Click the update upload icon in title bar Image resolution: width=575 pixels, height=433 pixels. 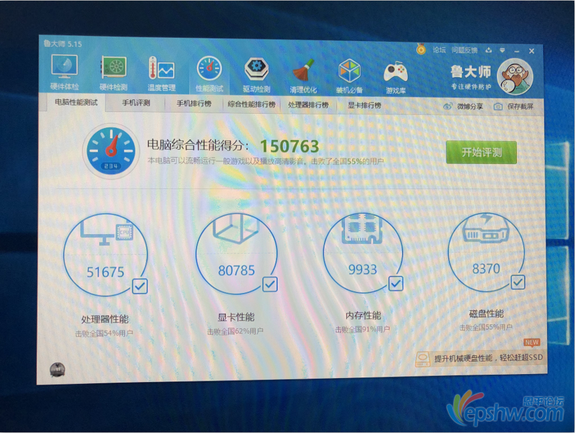click(489, 50)
